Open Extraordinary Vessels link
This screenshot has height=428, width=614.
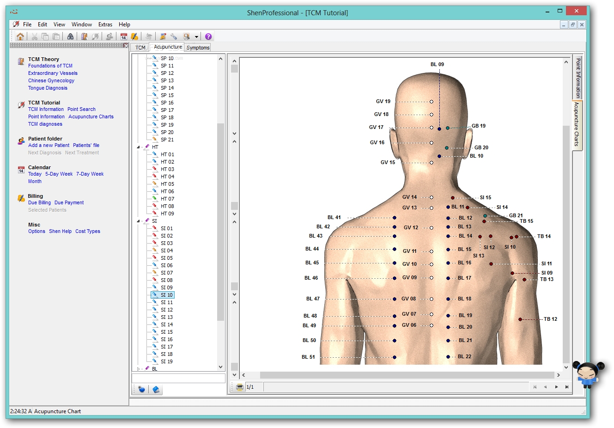coord(53,73)
